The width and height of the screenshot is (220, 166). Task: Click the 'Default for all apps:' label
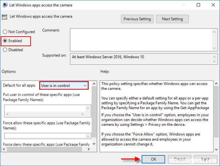pyautogui.click(x=19, y=85)
